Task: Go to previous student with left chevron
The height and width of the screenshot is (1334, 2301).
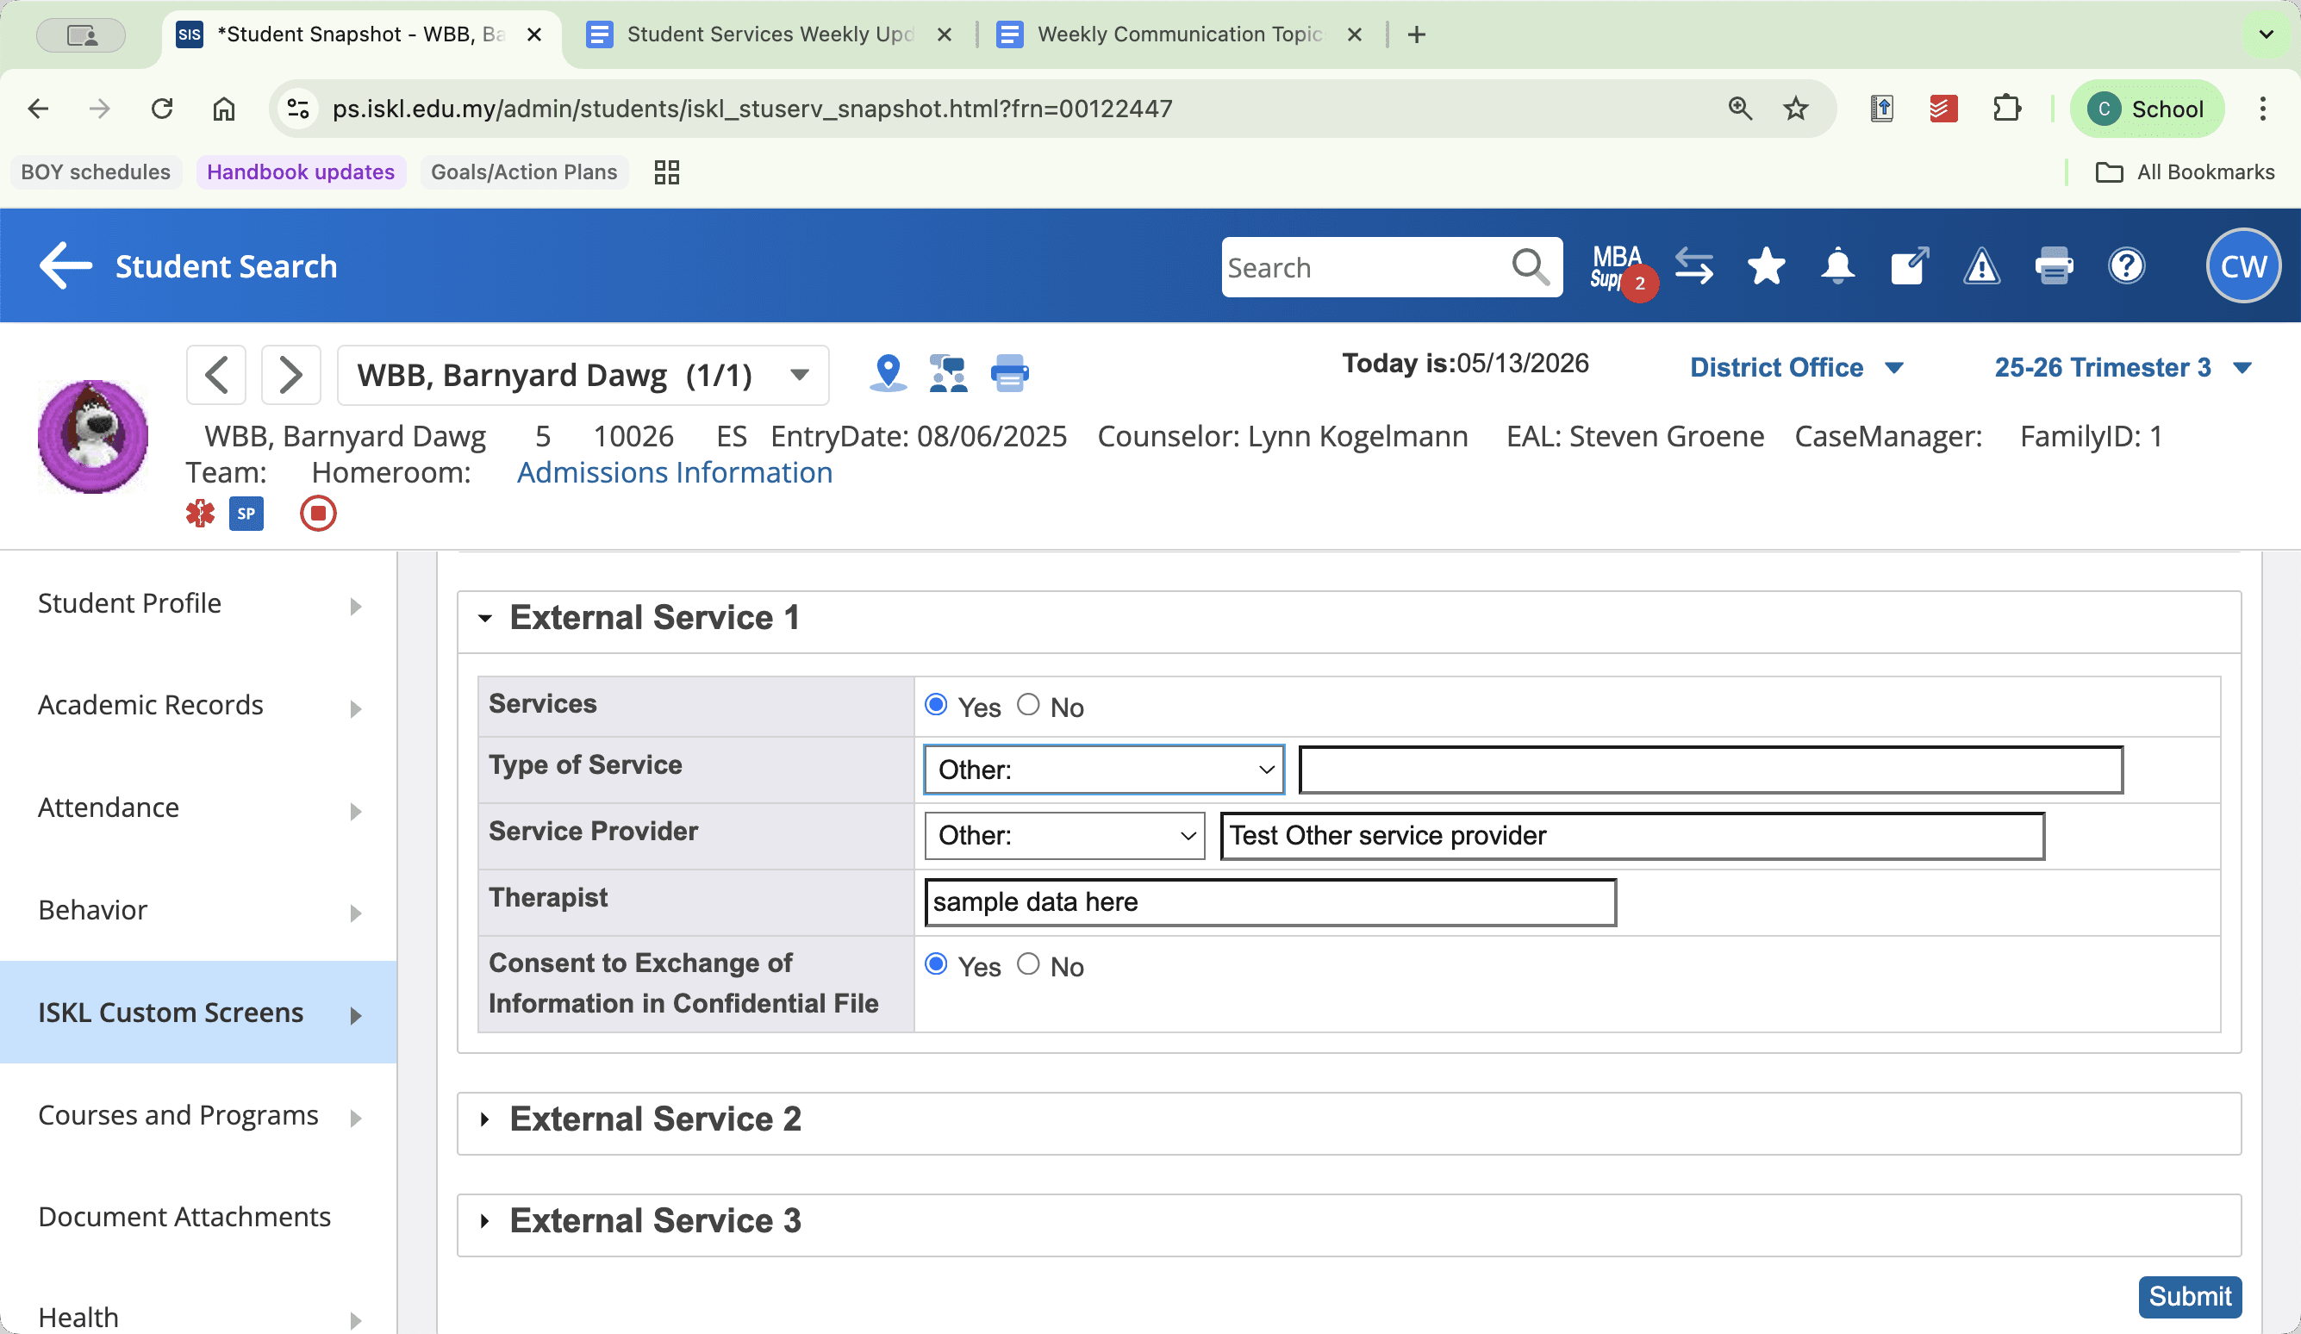Action: pos(216,374)
